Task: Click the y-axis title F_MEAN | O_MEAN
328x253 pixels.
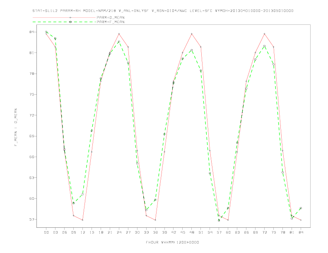Action: [x=16, y=127]
